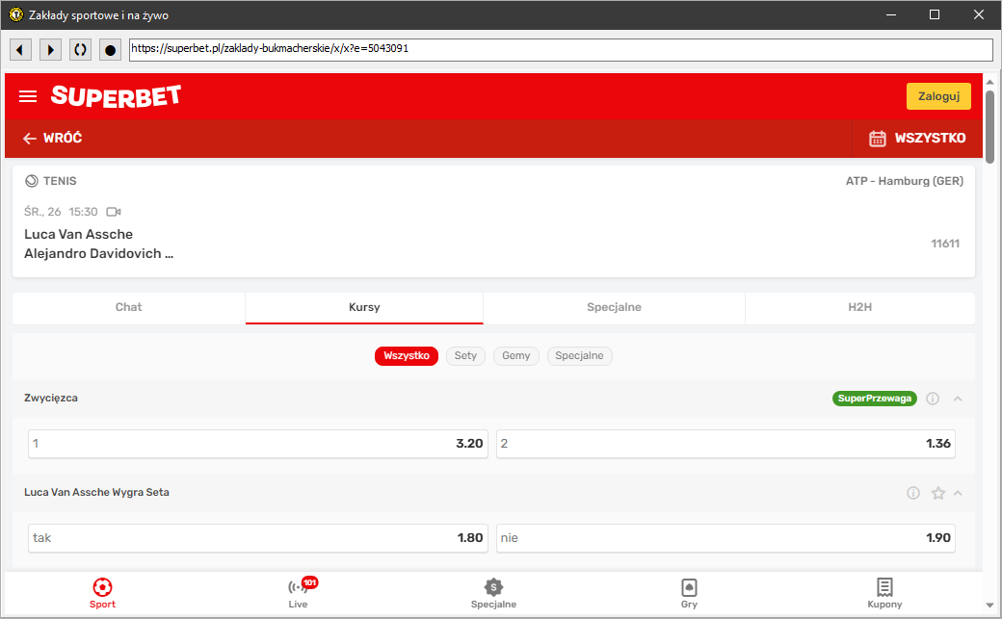
Task: Collapse Luca Van Assche Wygra Seta section
Action: 958,493
